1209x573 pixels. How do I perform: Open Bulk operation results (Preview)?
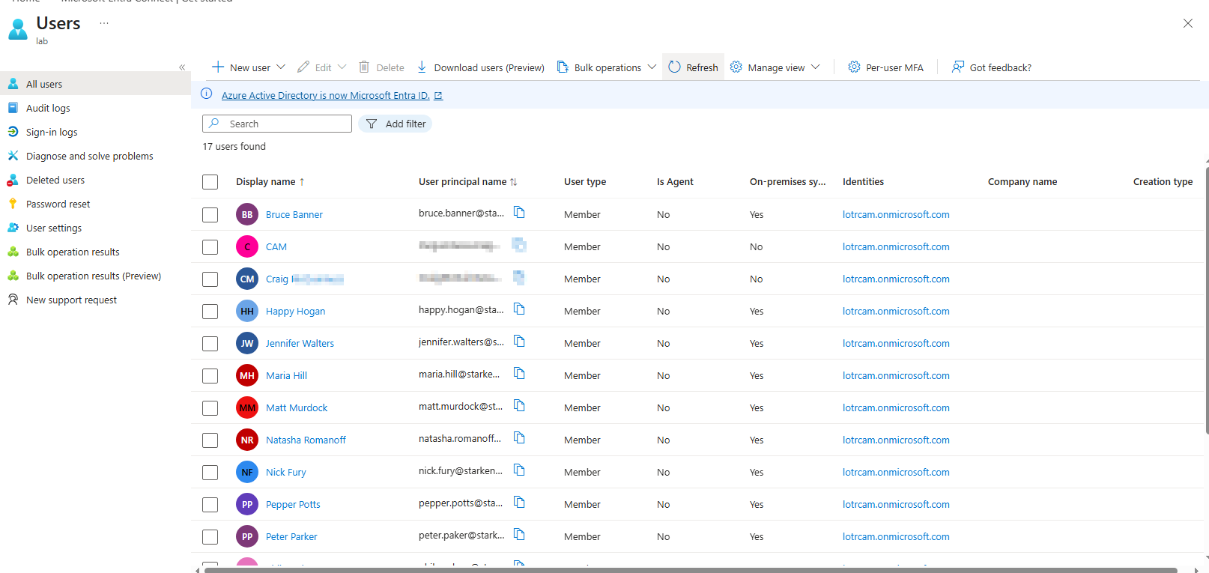click(x=95, y=276)
